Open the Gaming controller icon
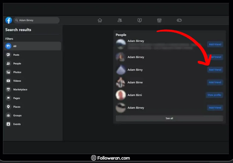 click(x=179, y=20)
